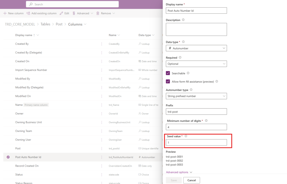Click the selected checkmark on Post Auto Number Id row
This screenshot has height=184, width=287.
(8, 157)
